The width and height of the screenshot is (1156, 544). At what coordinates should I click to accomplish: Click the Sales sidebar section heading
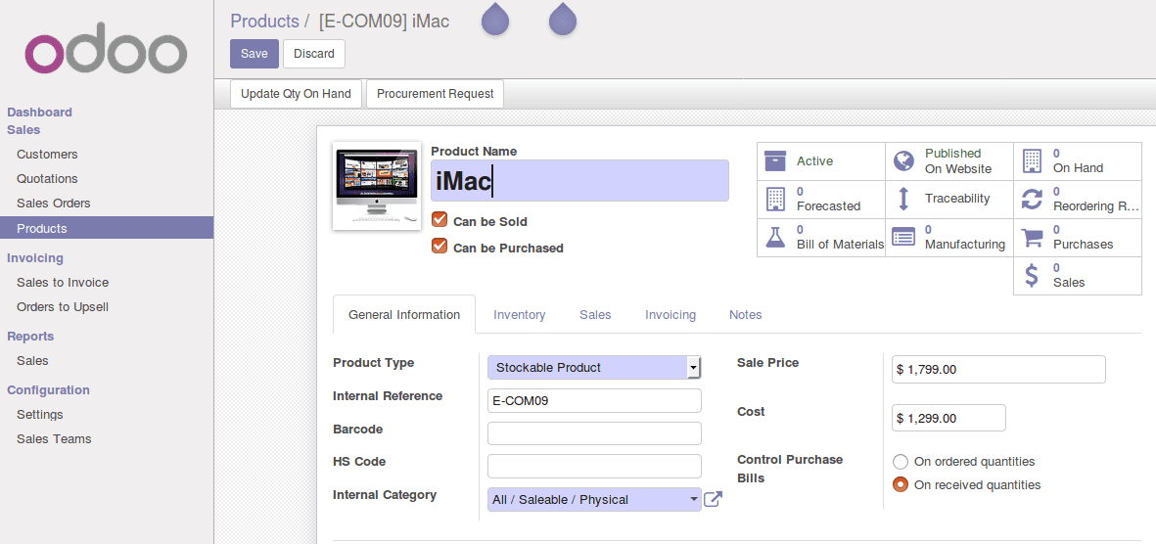pyautogui.click(x=23, y=130)
